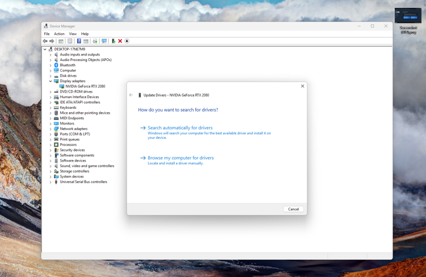
Task: Expand Universal Serial Bus controllers node
Action: 50,182
